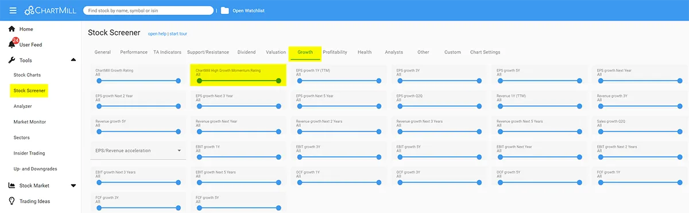Go to the Profitability tab
The width and height of the screenshot is (689, 213).
(335, 52)
